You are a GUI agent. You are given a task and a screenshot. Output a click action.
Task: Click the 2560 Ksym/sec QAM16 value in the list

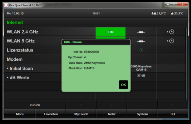pos(141,68)
